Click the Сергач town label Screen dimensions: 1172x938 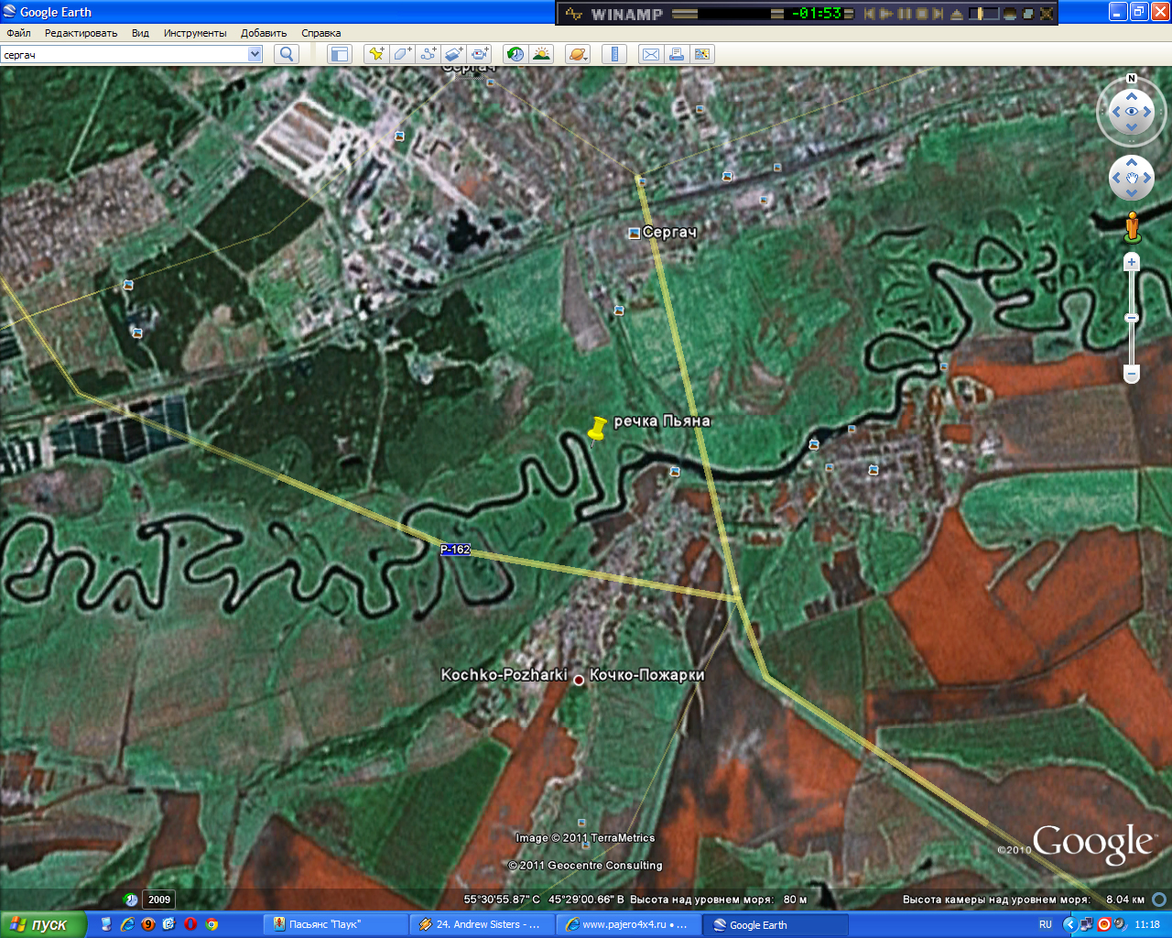[669, 233]
